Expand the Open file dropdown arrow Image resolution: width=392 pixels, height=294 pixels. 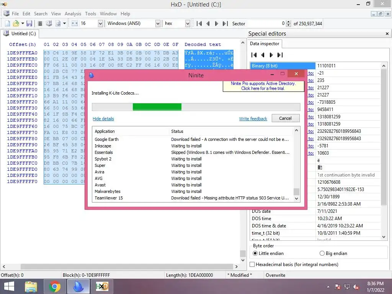tap(23, 23)
